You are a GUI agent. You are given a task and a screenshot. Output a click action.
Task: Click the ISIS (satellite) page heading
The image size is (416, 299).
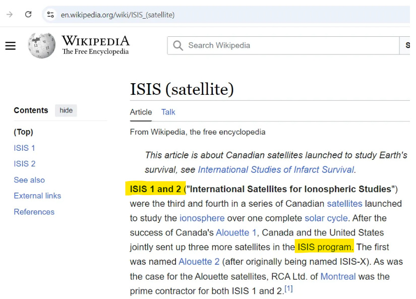point(182,89)
